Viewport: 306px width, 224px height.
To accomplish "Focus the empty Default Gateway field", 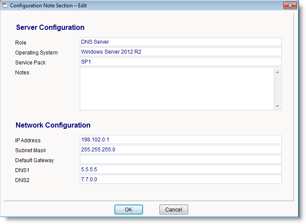I will coord(180,160).
